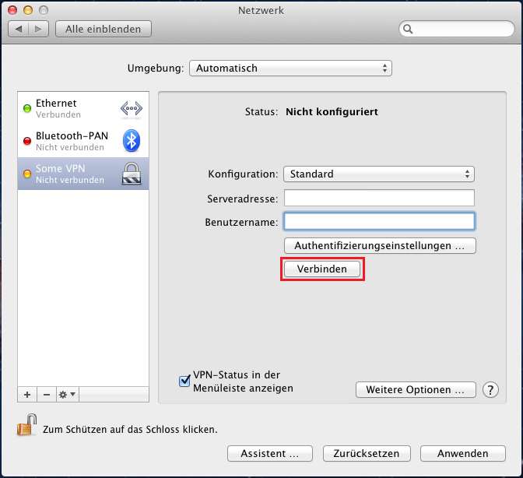This screenshot has height=478, width=523.
Task: Click the VPN padlock icon in the list
Action: pyautogui.click(x=131, y=174)
